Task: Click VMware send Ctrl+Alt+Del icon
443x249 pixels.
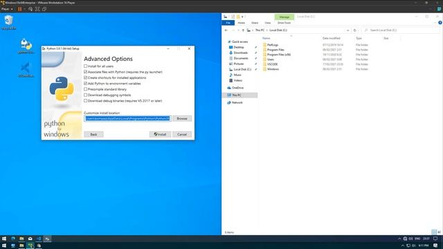Action: click(x=30, y=9)
